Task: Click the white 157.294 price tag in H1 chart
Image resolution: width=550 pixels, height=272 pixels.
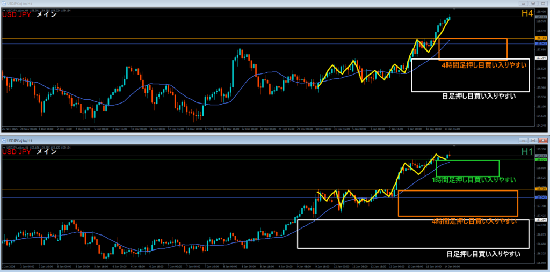Action: 540,220
